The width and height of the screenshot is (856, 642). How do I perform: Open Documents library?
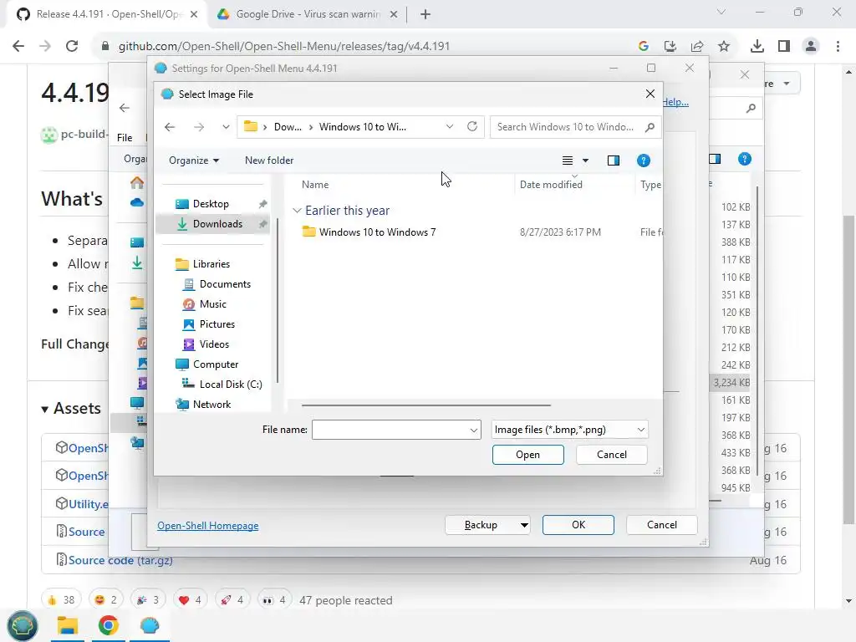[224, 284]
